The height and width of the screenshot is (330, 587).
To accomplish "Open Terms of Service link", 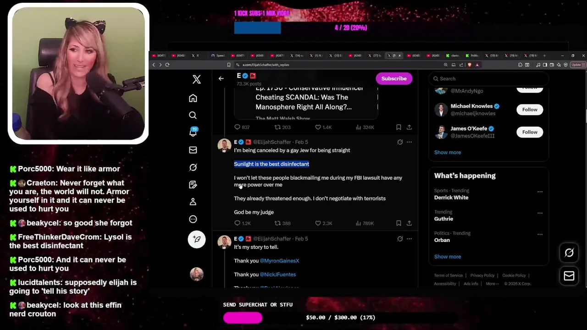I will click(449, 275).
